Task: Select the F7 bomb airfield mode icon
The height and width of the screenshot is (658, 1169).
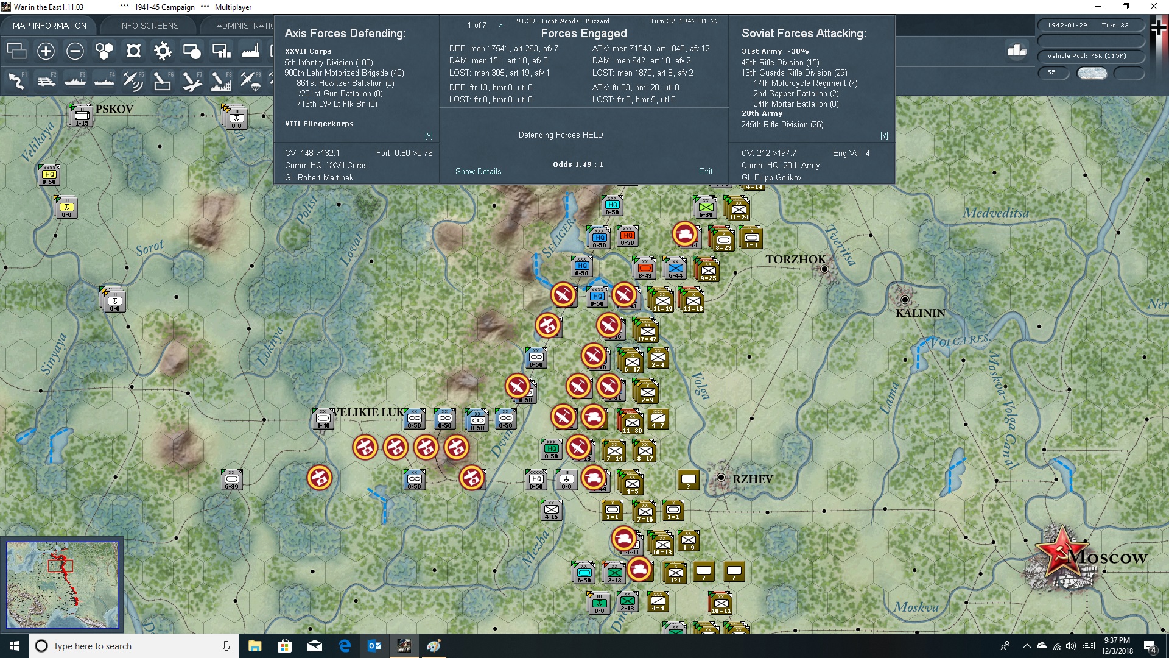Action: click(x=192, y=80)
